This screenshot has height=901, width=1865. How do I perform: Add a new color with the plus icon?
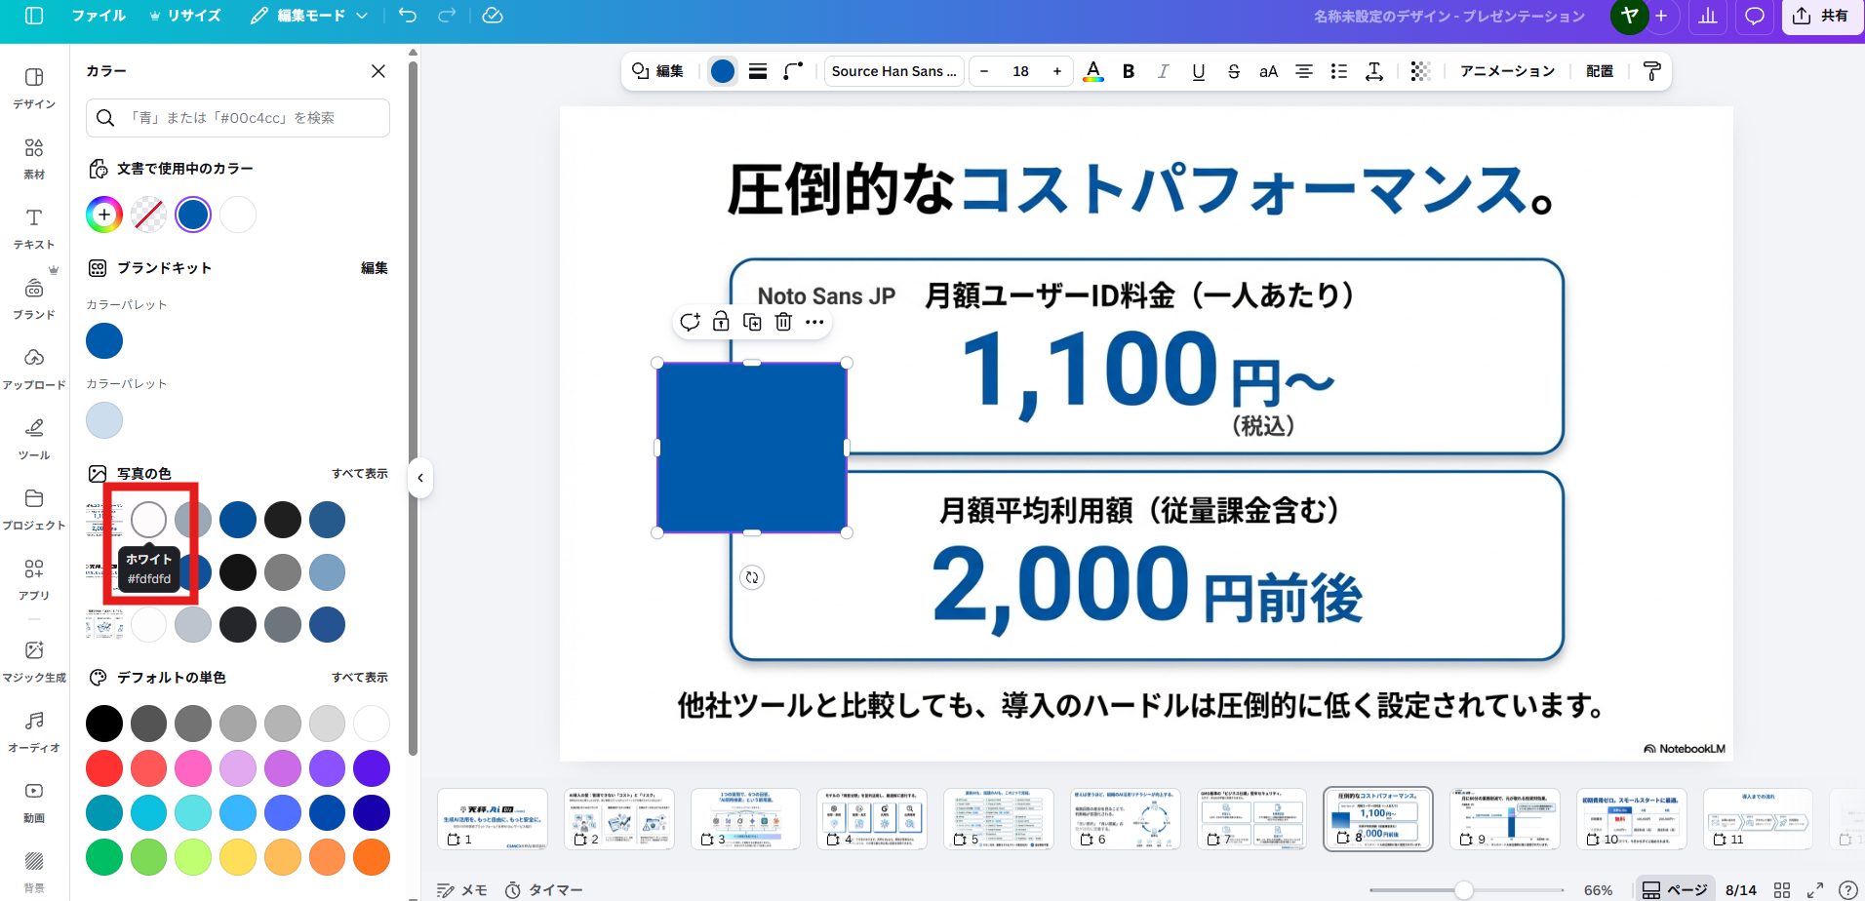[103, 214]
